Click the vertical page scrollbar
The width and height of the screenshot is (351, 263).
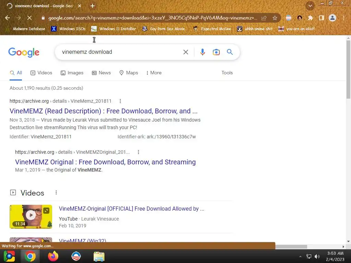click(348, 70)
